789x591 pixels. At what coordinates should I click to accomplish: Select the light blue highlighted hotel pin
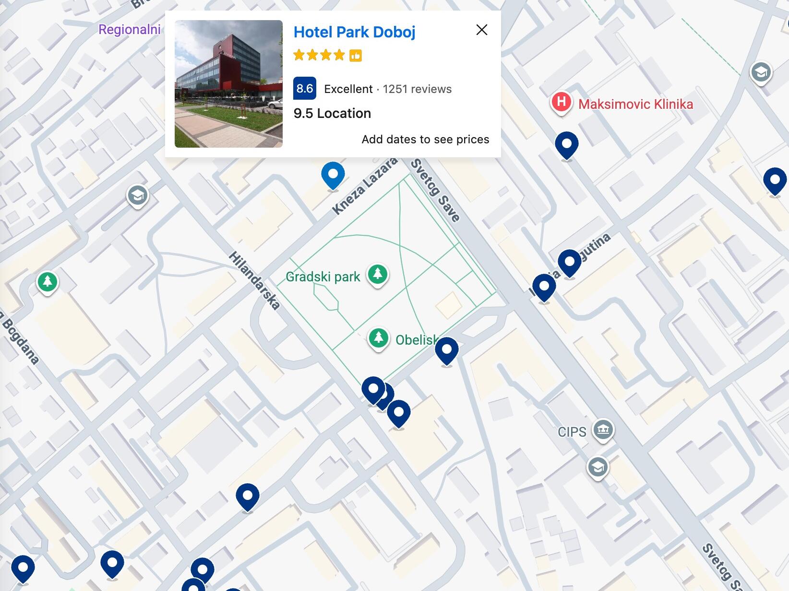pos(333,175)
